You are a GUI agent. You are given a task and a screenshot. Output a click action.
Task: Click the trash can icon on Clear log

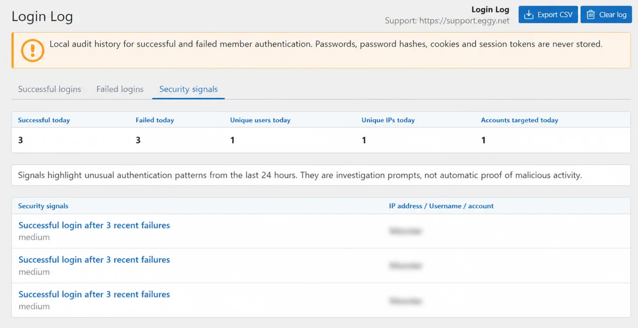(591, 14)
